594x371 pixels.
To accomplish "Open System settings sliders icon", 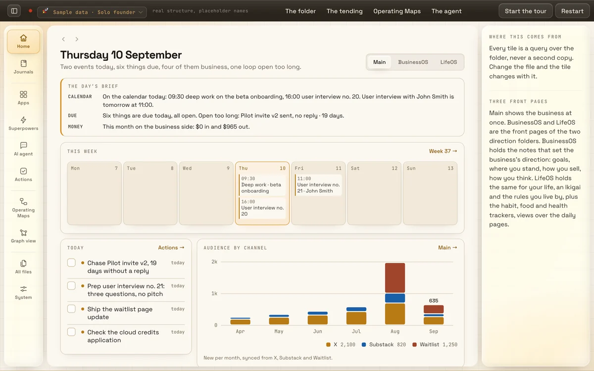I will (x=23, y=293).
